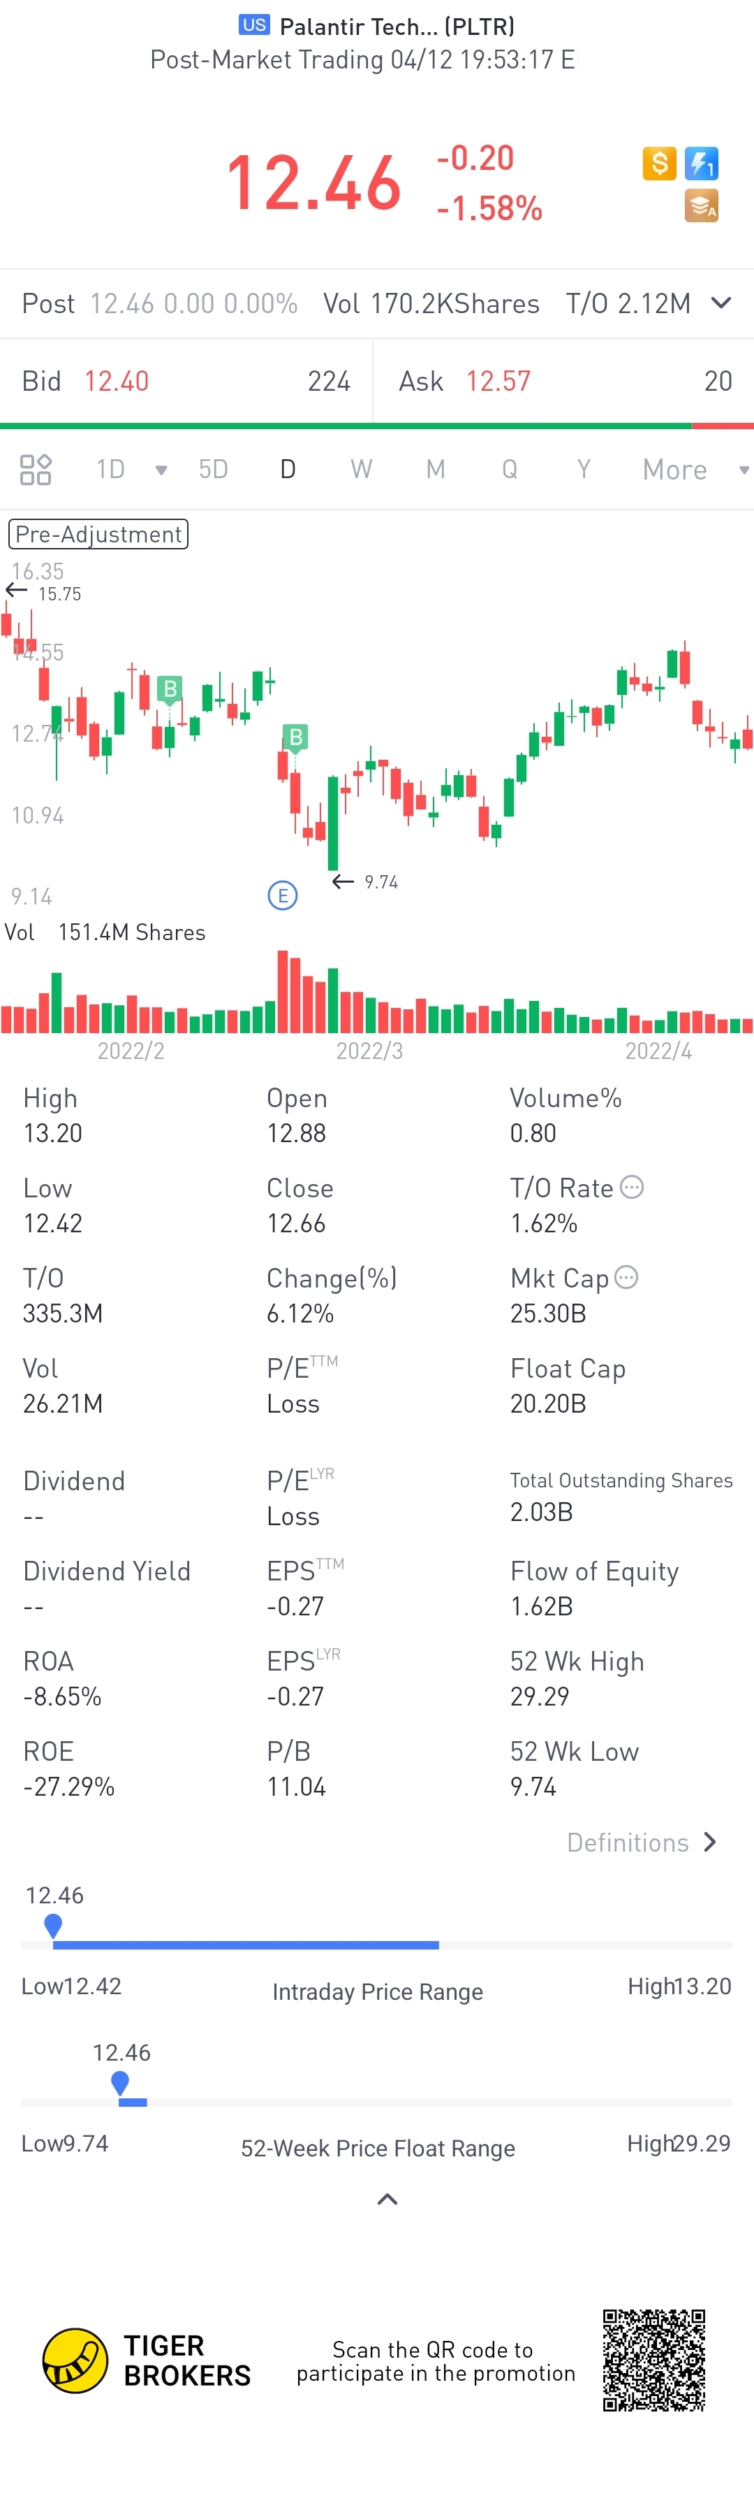The height and width of the screenshot is (2494, 754).
Task: Tap the Intraday Price Range marker
Action: pyautogui.click(x=53, y=1926)
